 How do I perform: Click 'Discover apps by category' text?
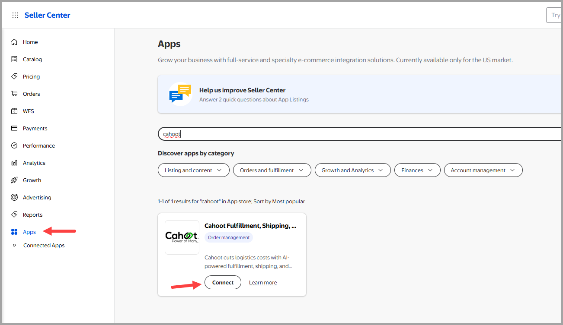point(196,153)
